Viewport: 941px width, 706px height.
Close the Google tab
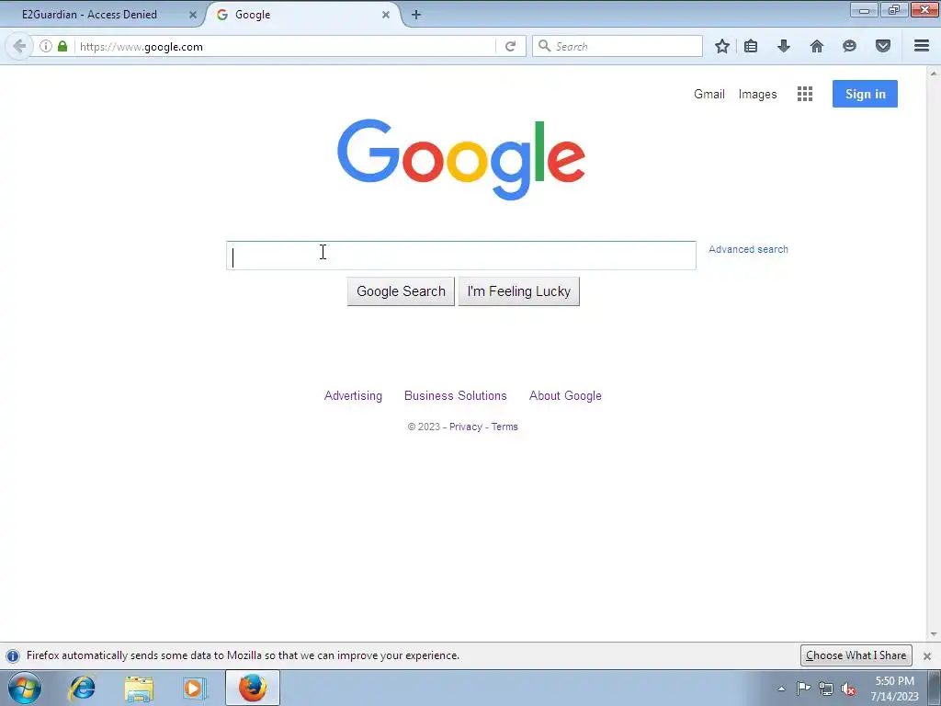pyautogui.click(x=386, y=15)
